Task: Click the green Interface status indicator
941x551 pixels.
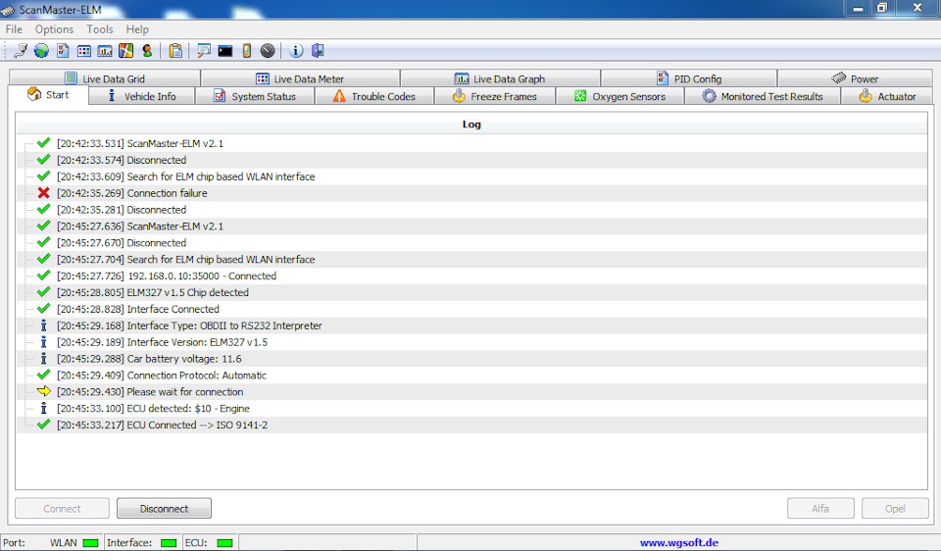Action: coord(169,542)
